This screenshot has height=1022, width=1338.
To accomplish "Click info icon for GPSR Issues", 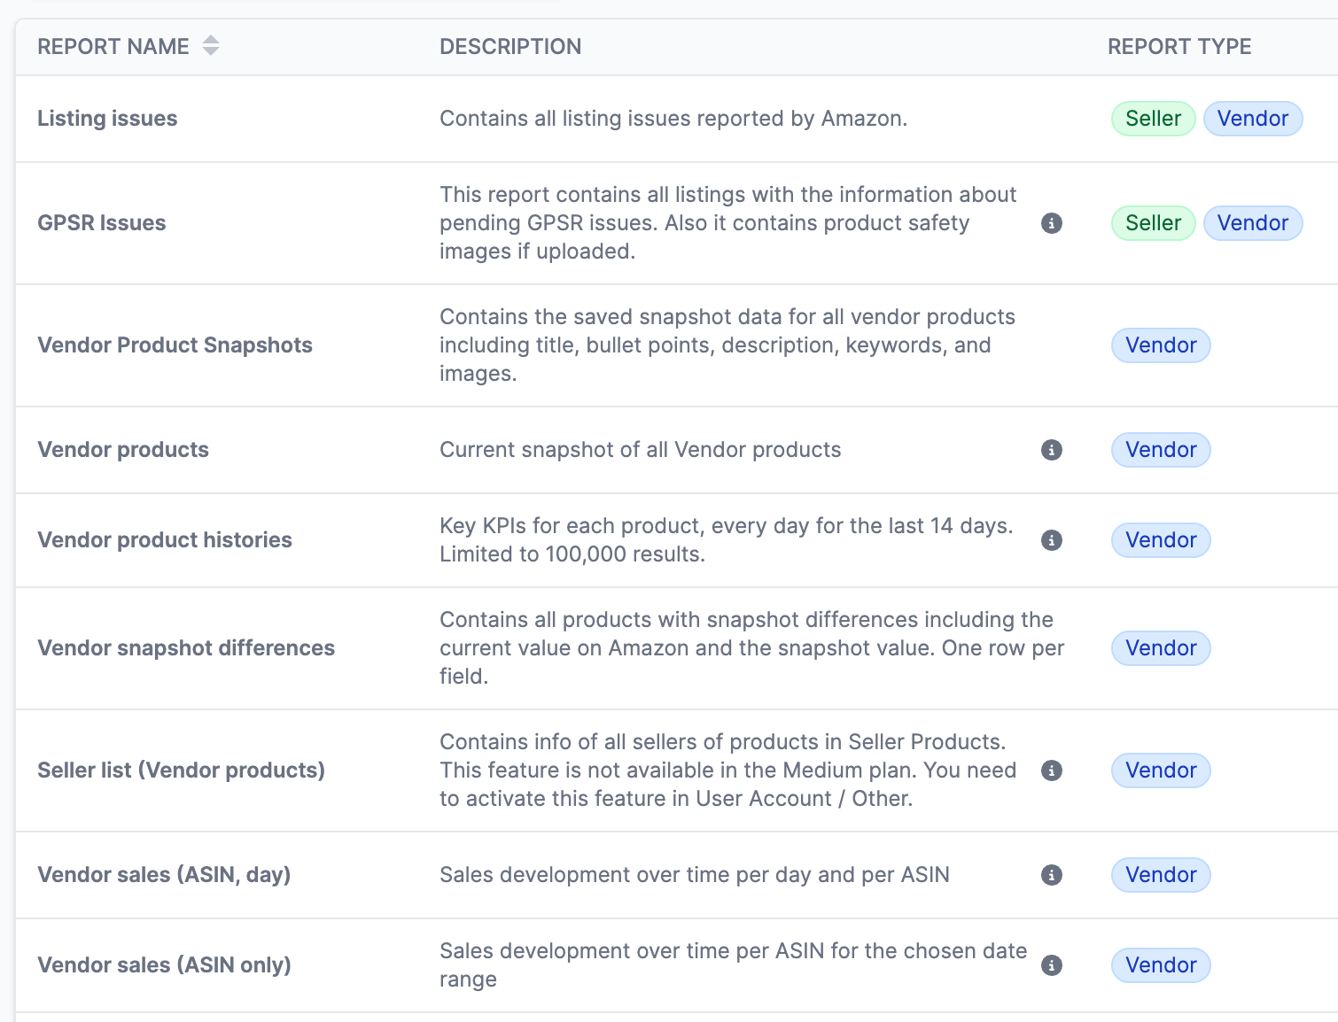I will 1051,223.
